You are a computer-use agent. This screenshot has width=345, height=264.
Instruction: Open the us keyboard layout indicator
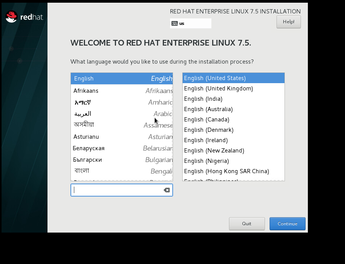[x=191, y=23]
